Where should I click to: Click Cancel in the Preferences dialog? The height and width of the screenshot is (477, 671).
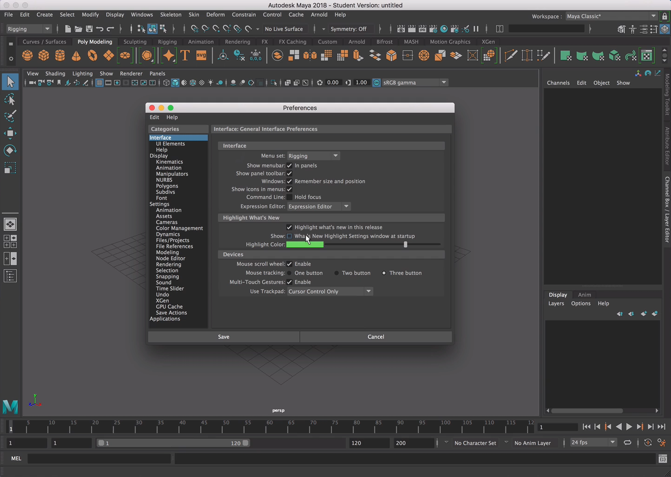(375, 337)
